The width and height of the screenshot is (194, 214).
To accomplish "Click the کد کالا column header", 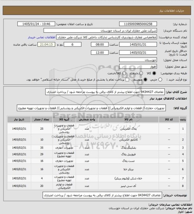I will 169,119.
